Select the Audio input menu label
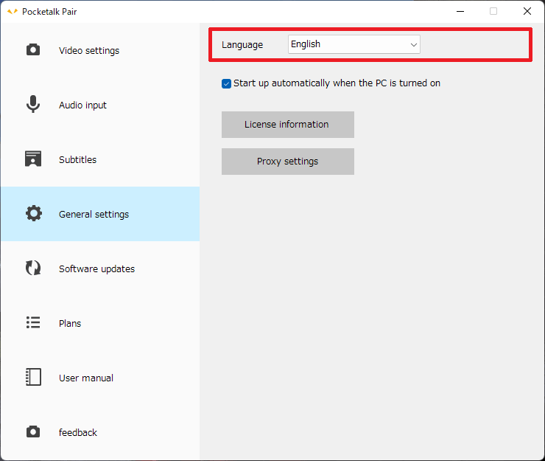This screenshot has height=461, width=545. coord(82,105)
